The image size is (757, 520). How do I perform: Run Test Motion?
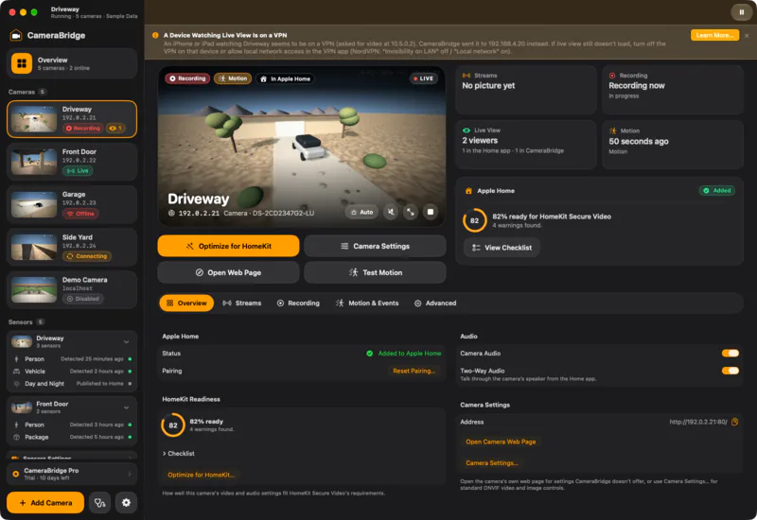(x=375, y=272)
